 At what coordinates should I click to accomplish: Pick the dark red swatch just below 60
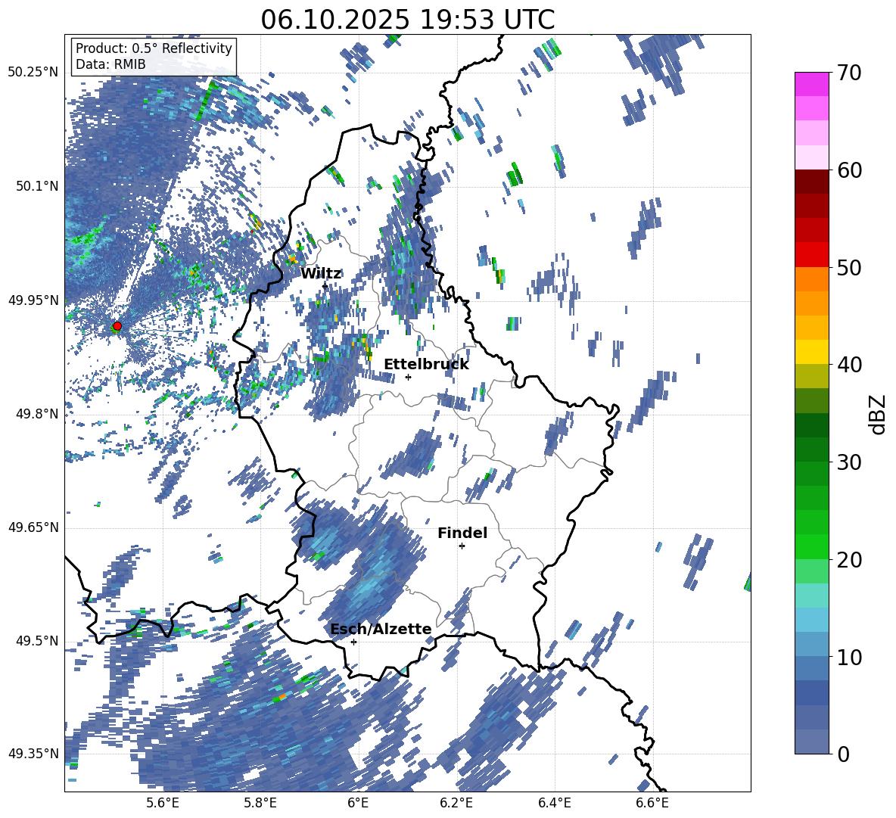click(811, 181)
